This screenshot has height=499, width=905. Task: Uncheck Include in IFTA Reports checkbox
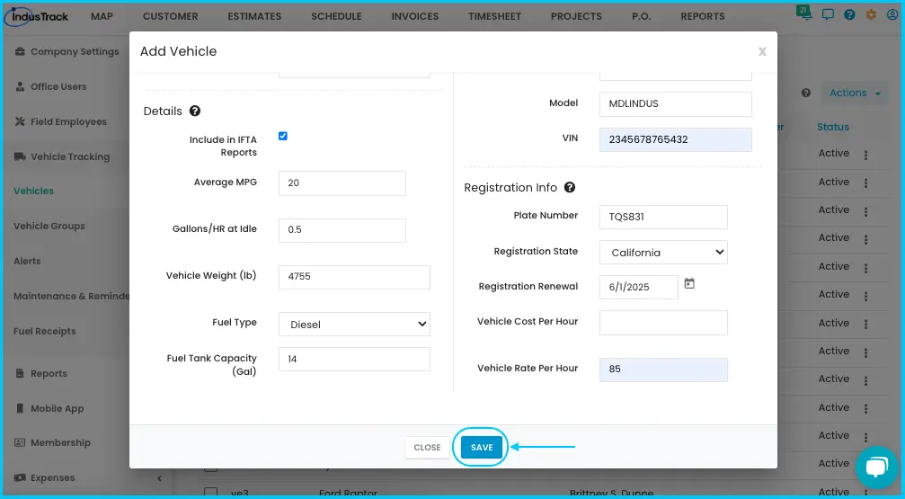pyautogui.click(x=283, y=137)
